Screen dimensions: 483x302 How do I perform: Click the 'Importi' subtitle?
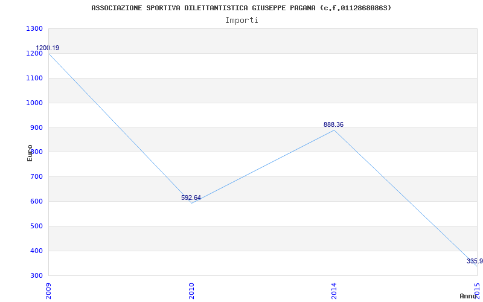(x=241, y=21)
